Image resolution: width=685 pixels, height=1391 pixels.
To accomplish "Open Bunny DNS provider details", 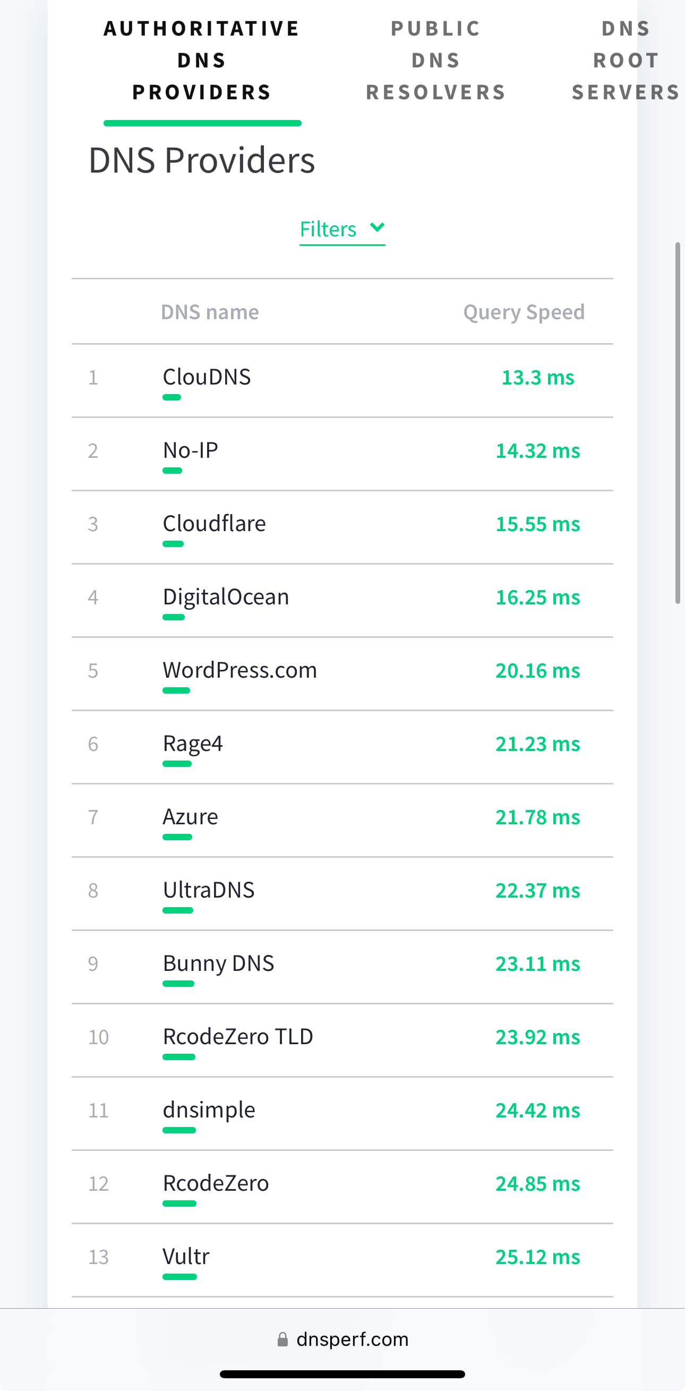I will tap(342, 967).
